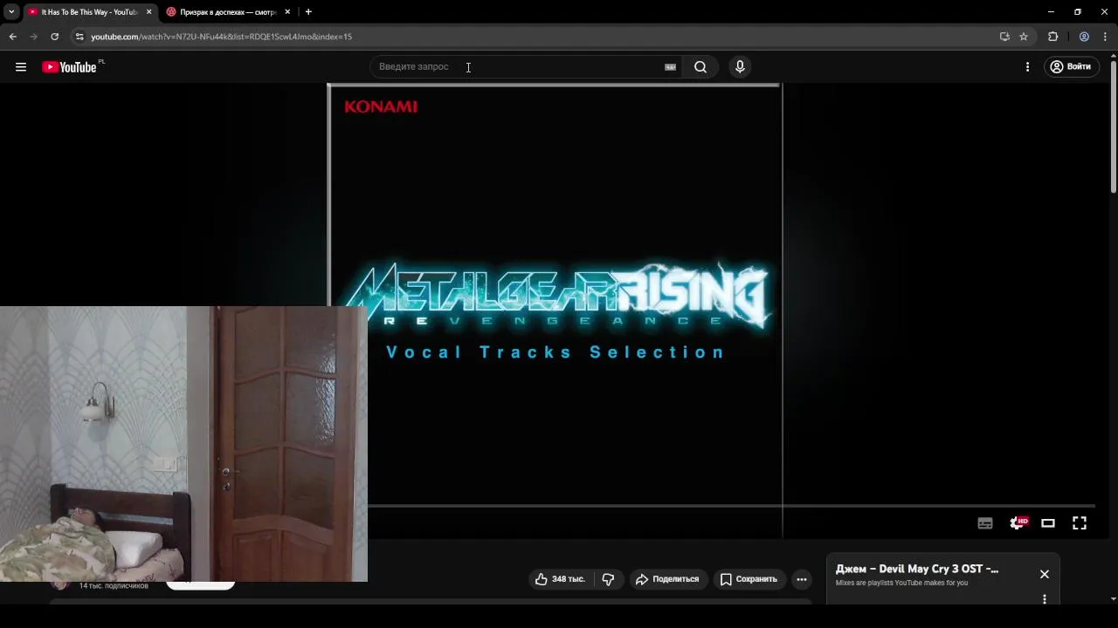The width and height of the screenshot is (1118, 628).
Task: Bookmark this page with the star icon
Action: click(x=1024, y=37)
